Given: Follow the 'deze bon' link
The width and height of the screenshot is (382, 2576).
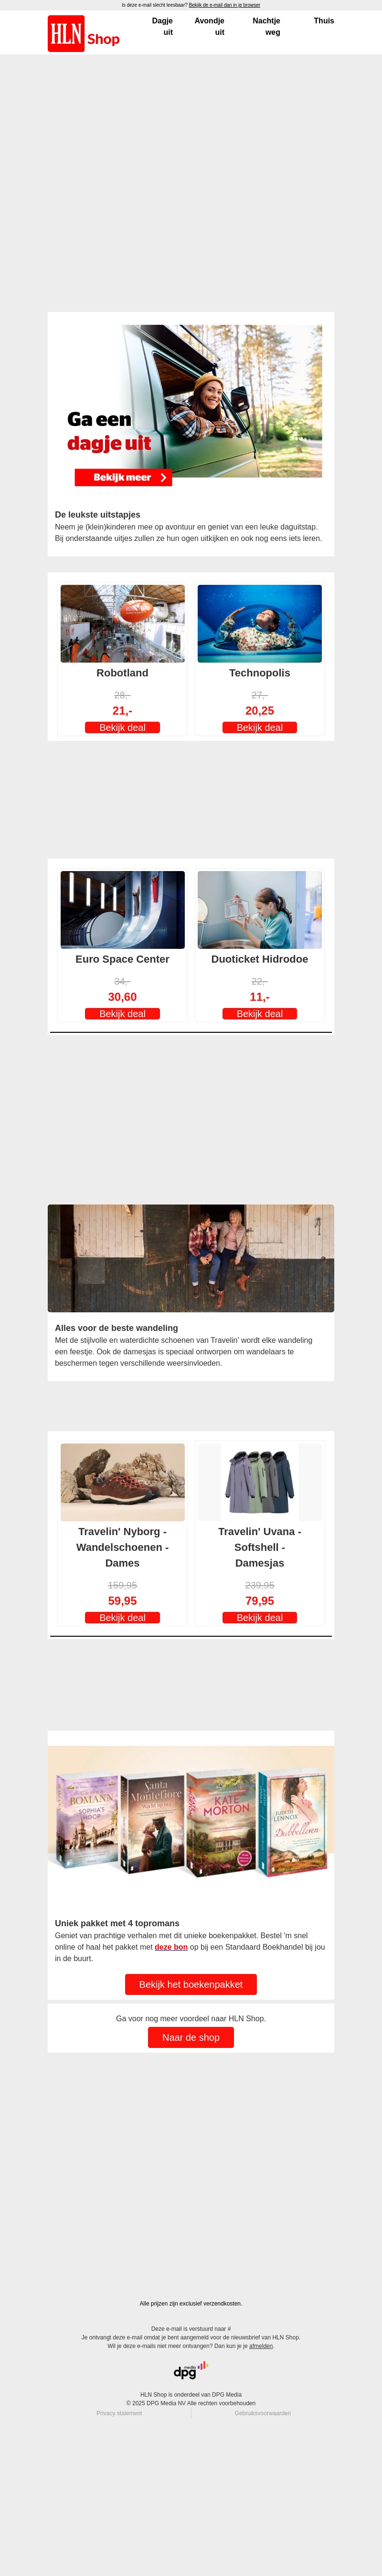Looking at the screenshot, I should [x=171, y=1947].
